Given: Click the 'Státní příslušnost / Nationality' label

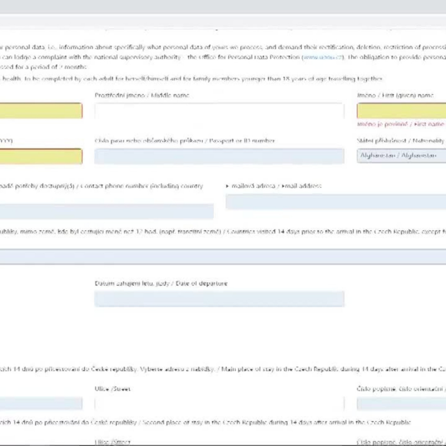Looking at the screenshot, I should (400, 141).
